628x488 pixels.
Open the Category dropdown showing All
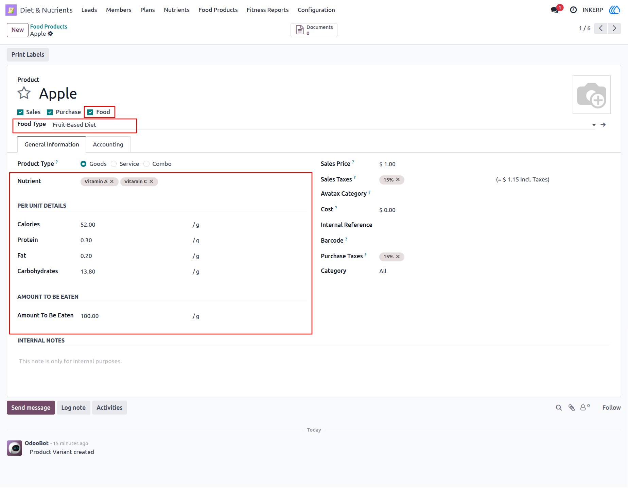coord(495,271)
